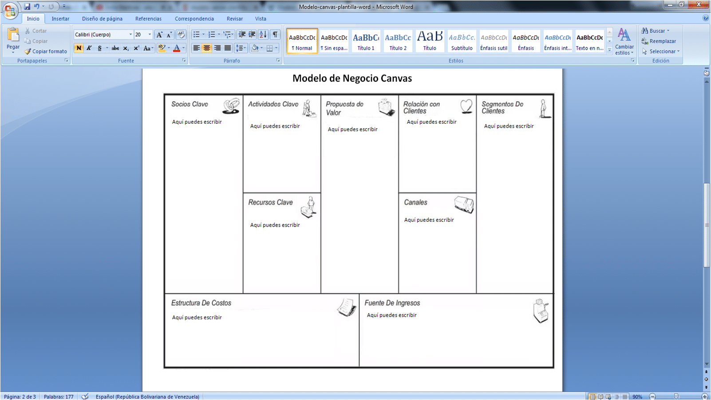Image resolution: width=711 pixels, height=400 pixels.
Task: Save the document from quick access toolbar
Action: (x=27, y=7)
